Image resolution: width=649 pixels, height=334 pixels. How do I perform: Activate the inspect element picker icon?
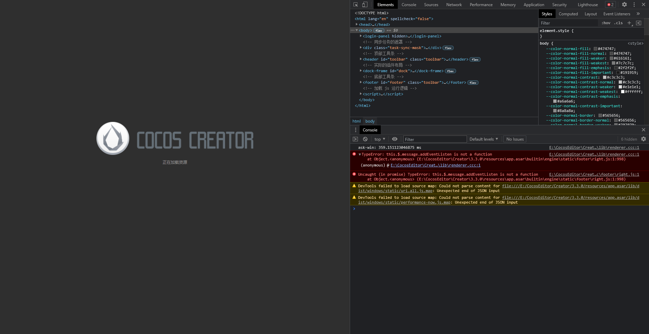(356, 5)
